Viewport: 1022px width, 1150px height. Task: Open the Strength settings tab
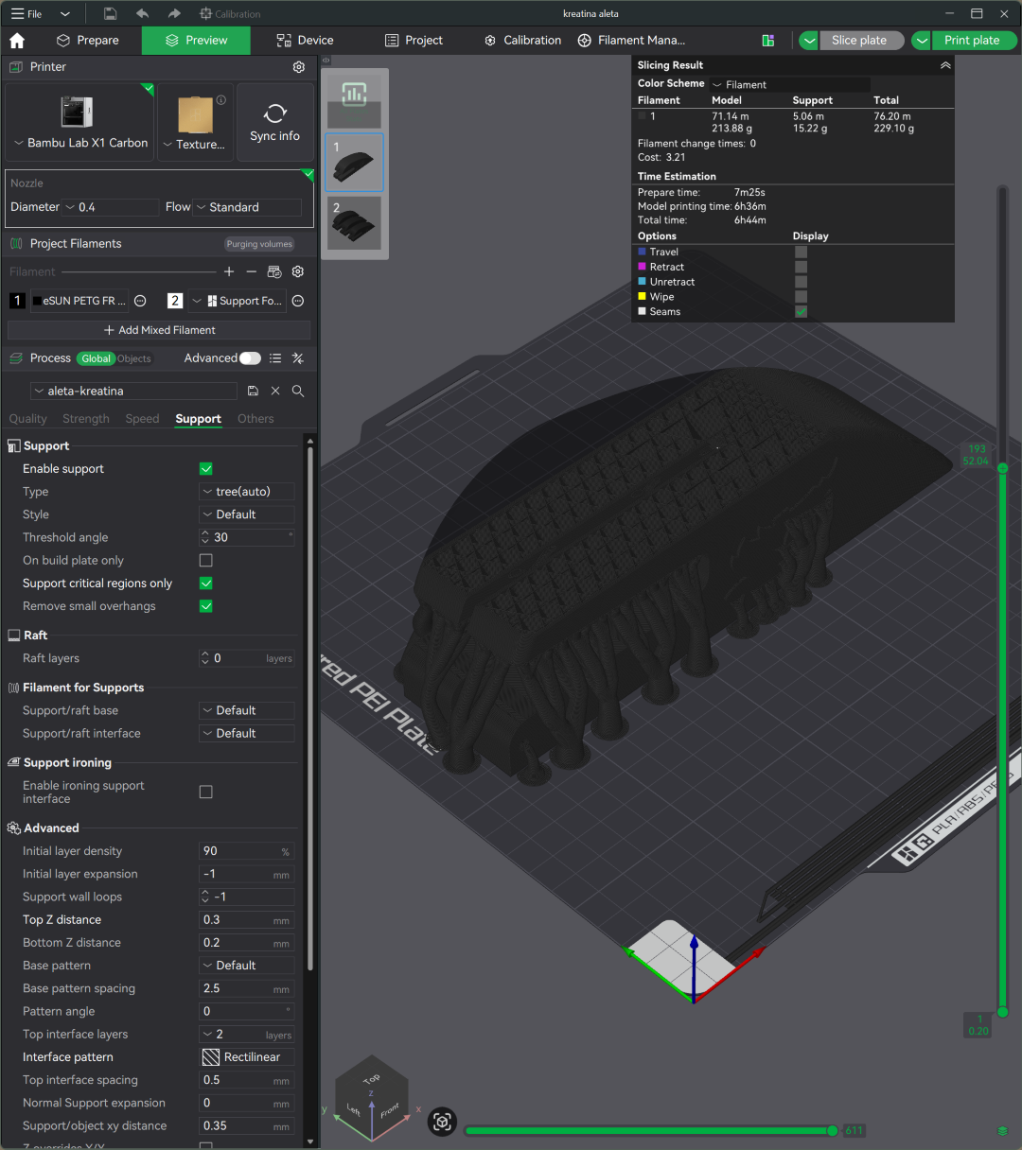pyautogui.click(x=86, y=419)
